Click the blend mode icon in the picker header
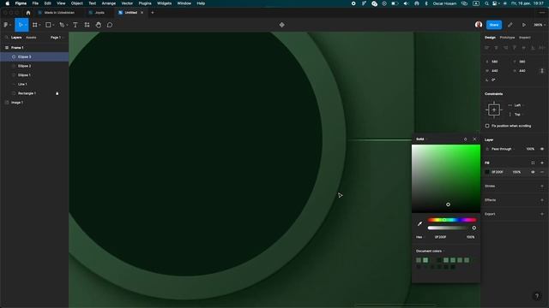 pos(465,139)
